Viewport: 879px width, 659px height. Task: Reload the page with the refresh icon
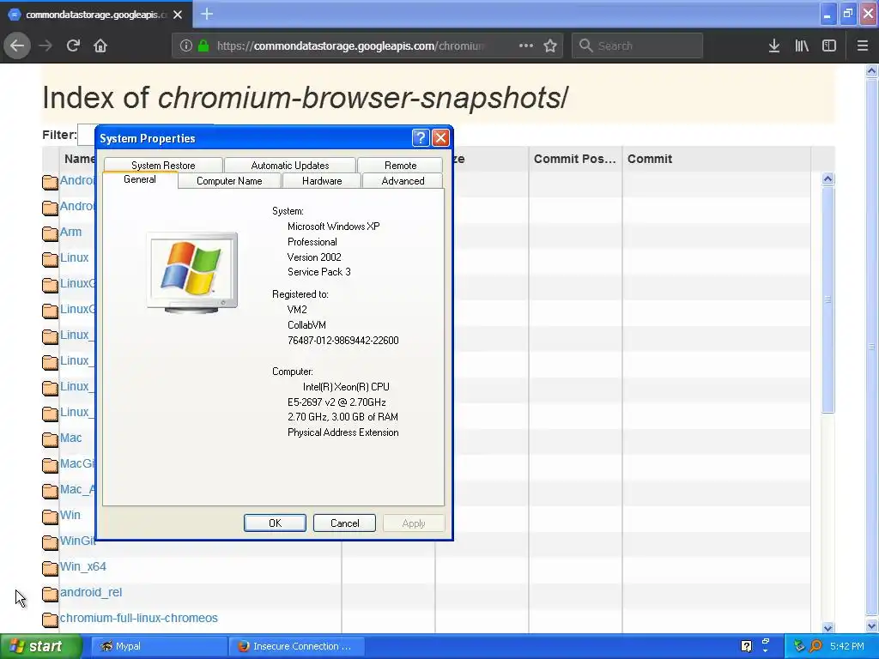coord(73,45)
